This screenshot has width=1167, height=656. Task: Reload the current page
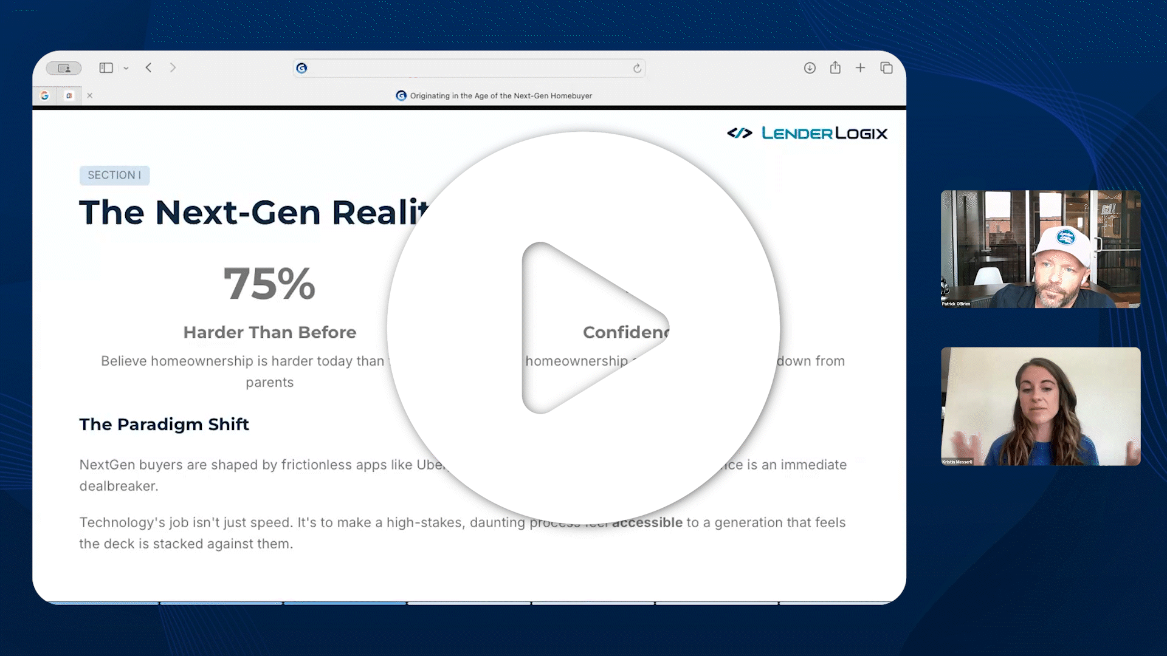637,68
